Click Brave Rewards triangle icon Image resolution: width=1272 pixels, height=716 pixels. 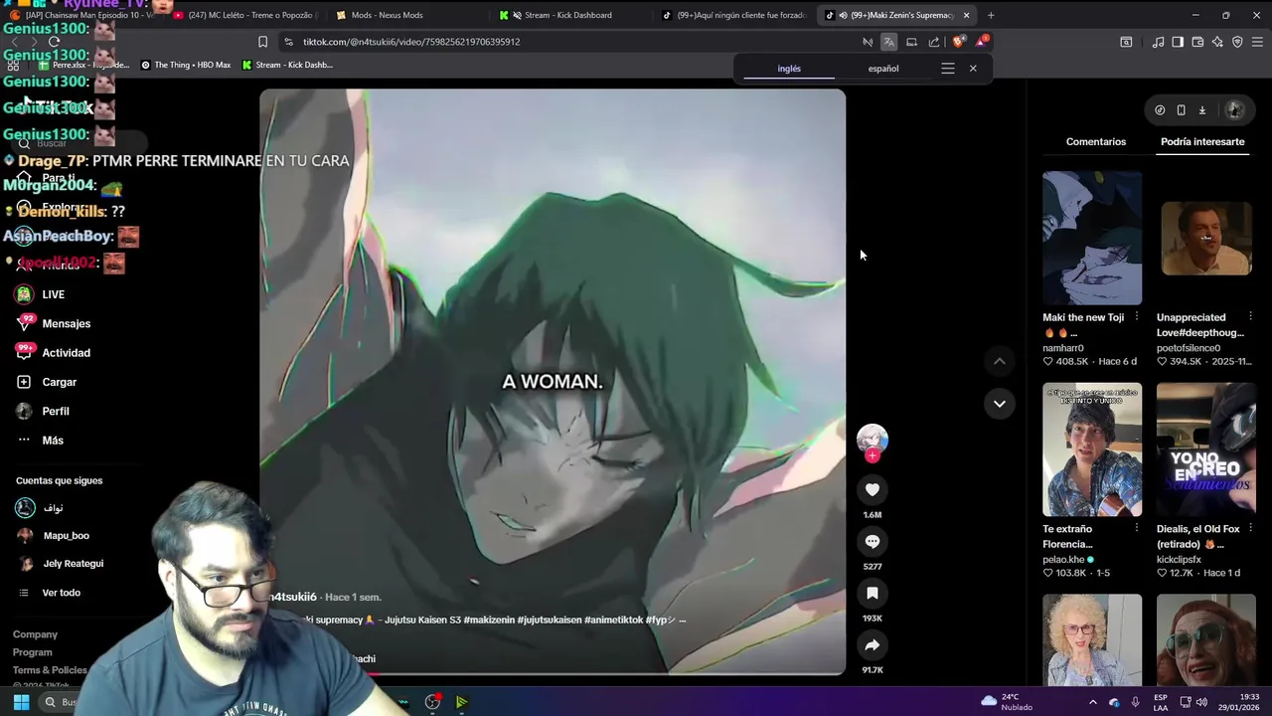coord(981,42)
